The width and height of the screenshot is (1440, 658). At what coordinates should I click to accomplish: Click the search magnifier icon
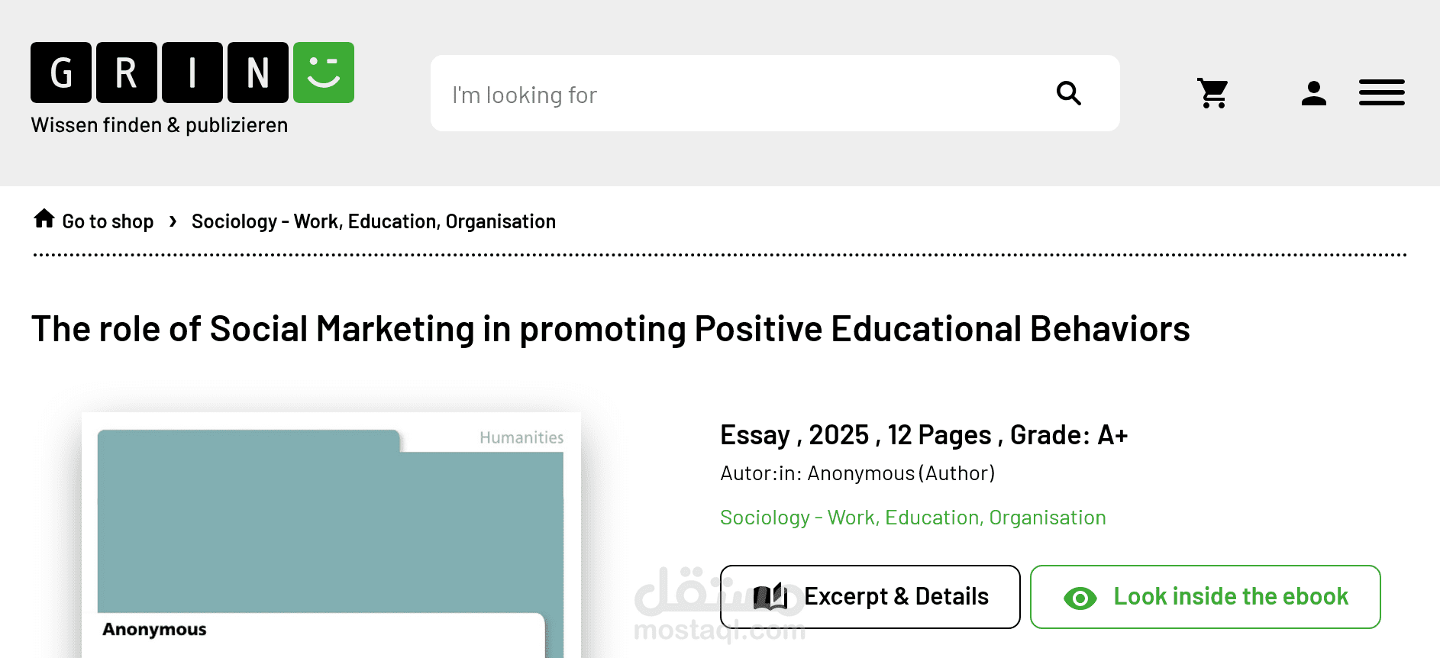click(x=1068, y=93)
